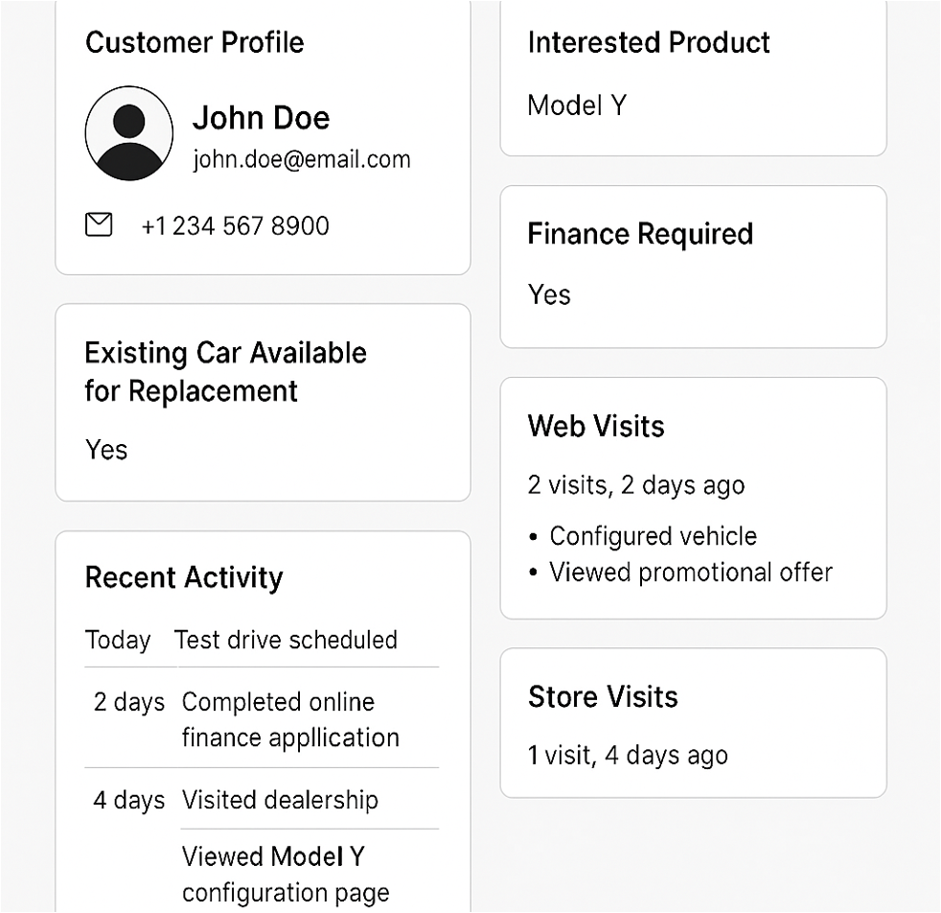The image size is (941, 913).
Task: Select Model Y under Interested Product
Action: pos(577,105)
